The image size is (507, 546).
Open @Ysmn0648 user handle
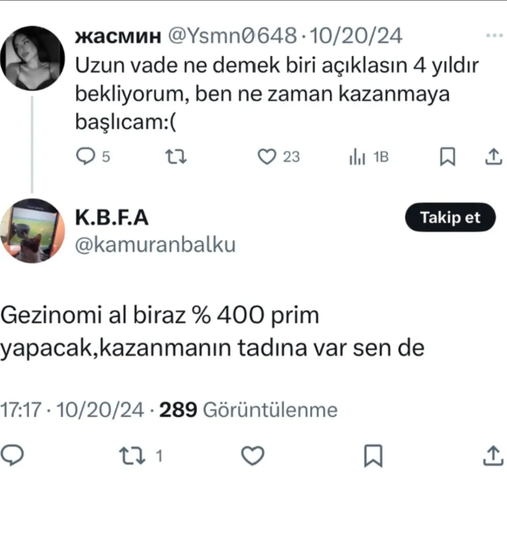pos(233,36)
